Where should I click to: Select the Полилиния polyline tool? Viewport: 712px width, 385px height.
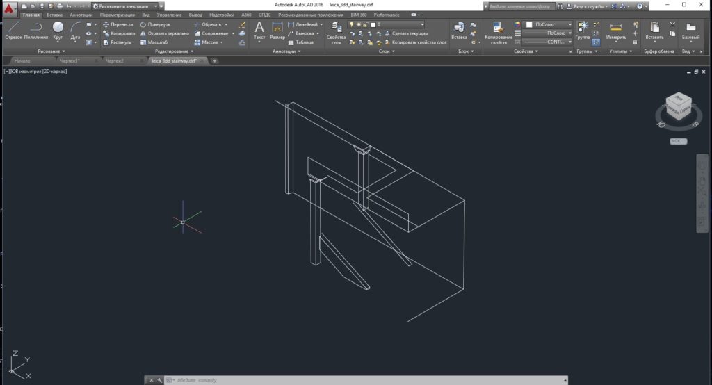click(x=36, y=31)
